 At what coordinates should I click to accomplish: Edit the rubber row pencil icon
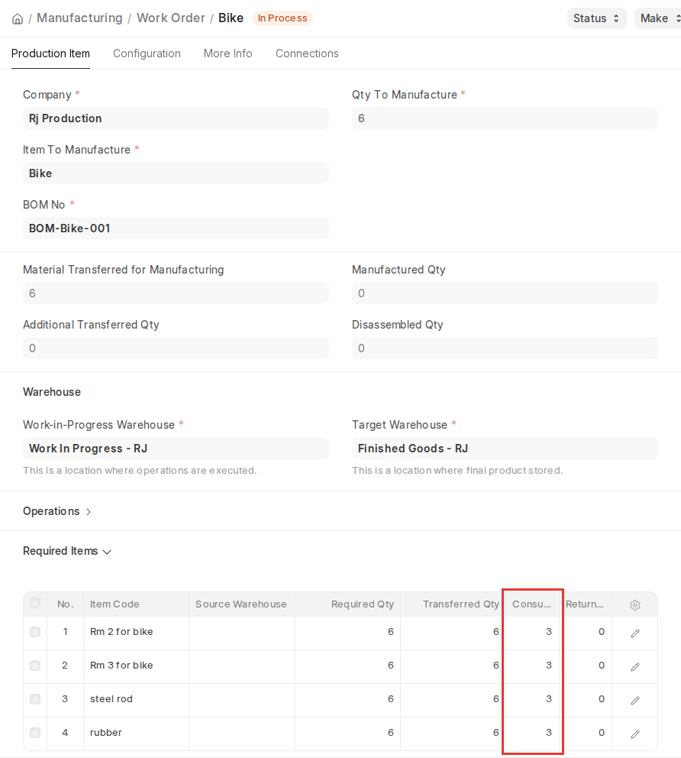635,734
